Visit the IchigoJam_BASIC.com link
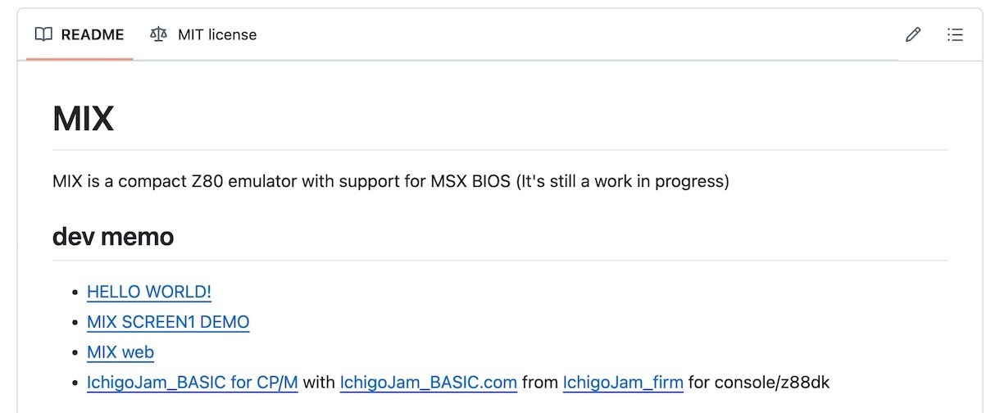Image resolution: width=1000 pixels, height=413 pixels. click(429, 382)
